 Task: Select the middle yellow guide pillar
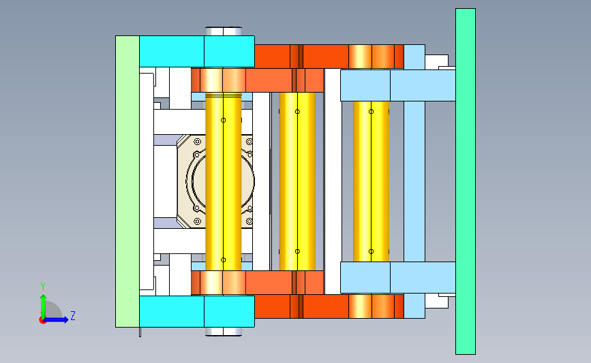pyautogui.click(x=297, y=181)
